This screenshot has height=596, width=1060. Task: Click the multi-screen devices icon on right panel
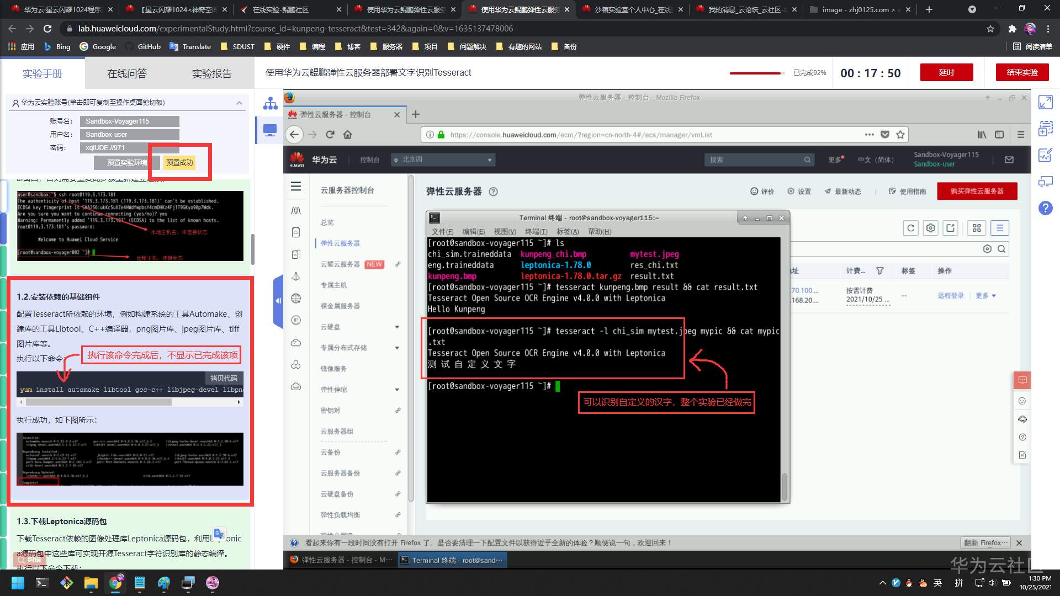click(1046, 182)
